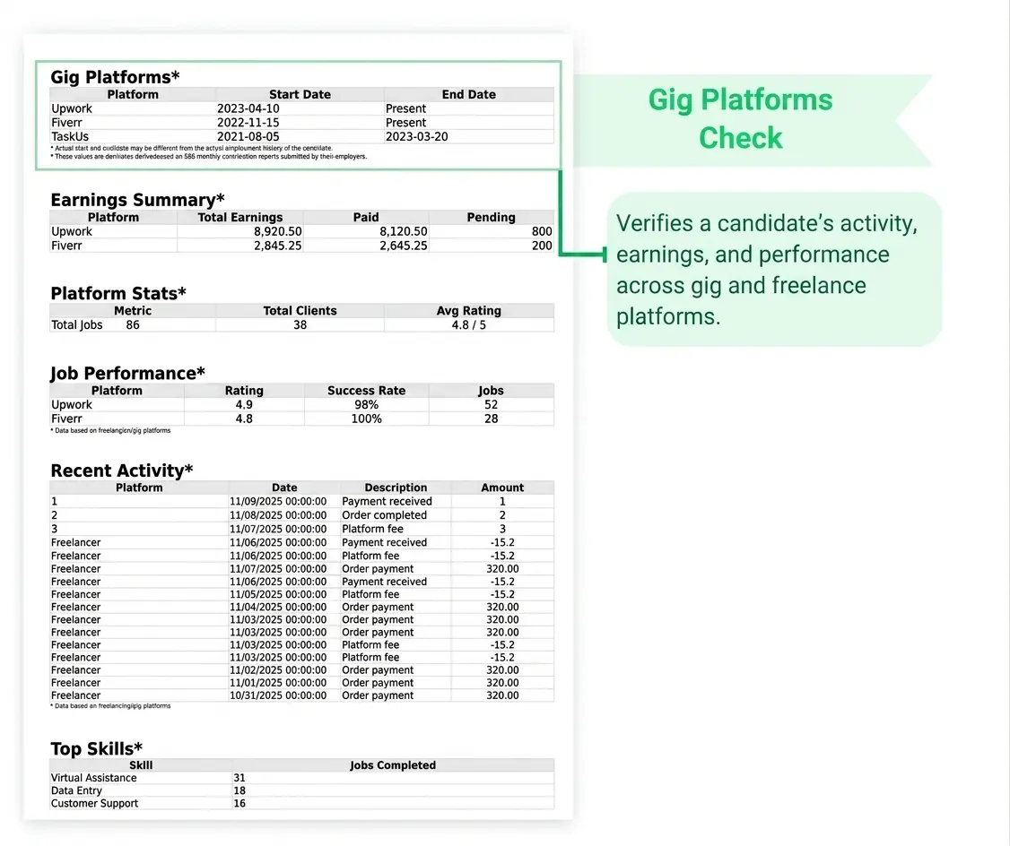Click the total clients value 38

tap(300, 324)
